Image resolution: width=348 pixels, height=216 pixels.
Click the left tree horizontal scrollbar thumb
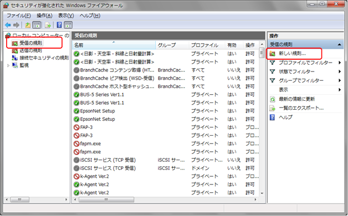pyautogui.click(x=20, y=199)
